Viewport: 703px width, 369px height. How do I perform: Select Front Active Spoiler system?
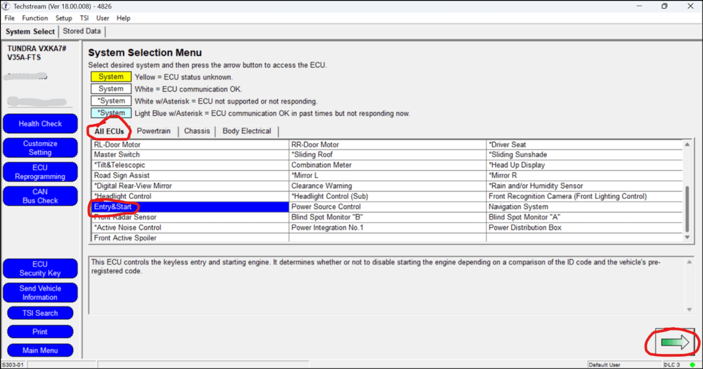pyautogui.click(x=190, y=238)
